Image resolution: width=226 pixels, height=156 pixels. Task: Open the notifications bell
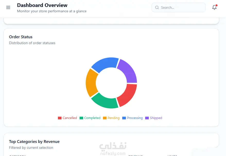(x=214, y=7)
